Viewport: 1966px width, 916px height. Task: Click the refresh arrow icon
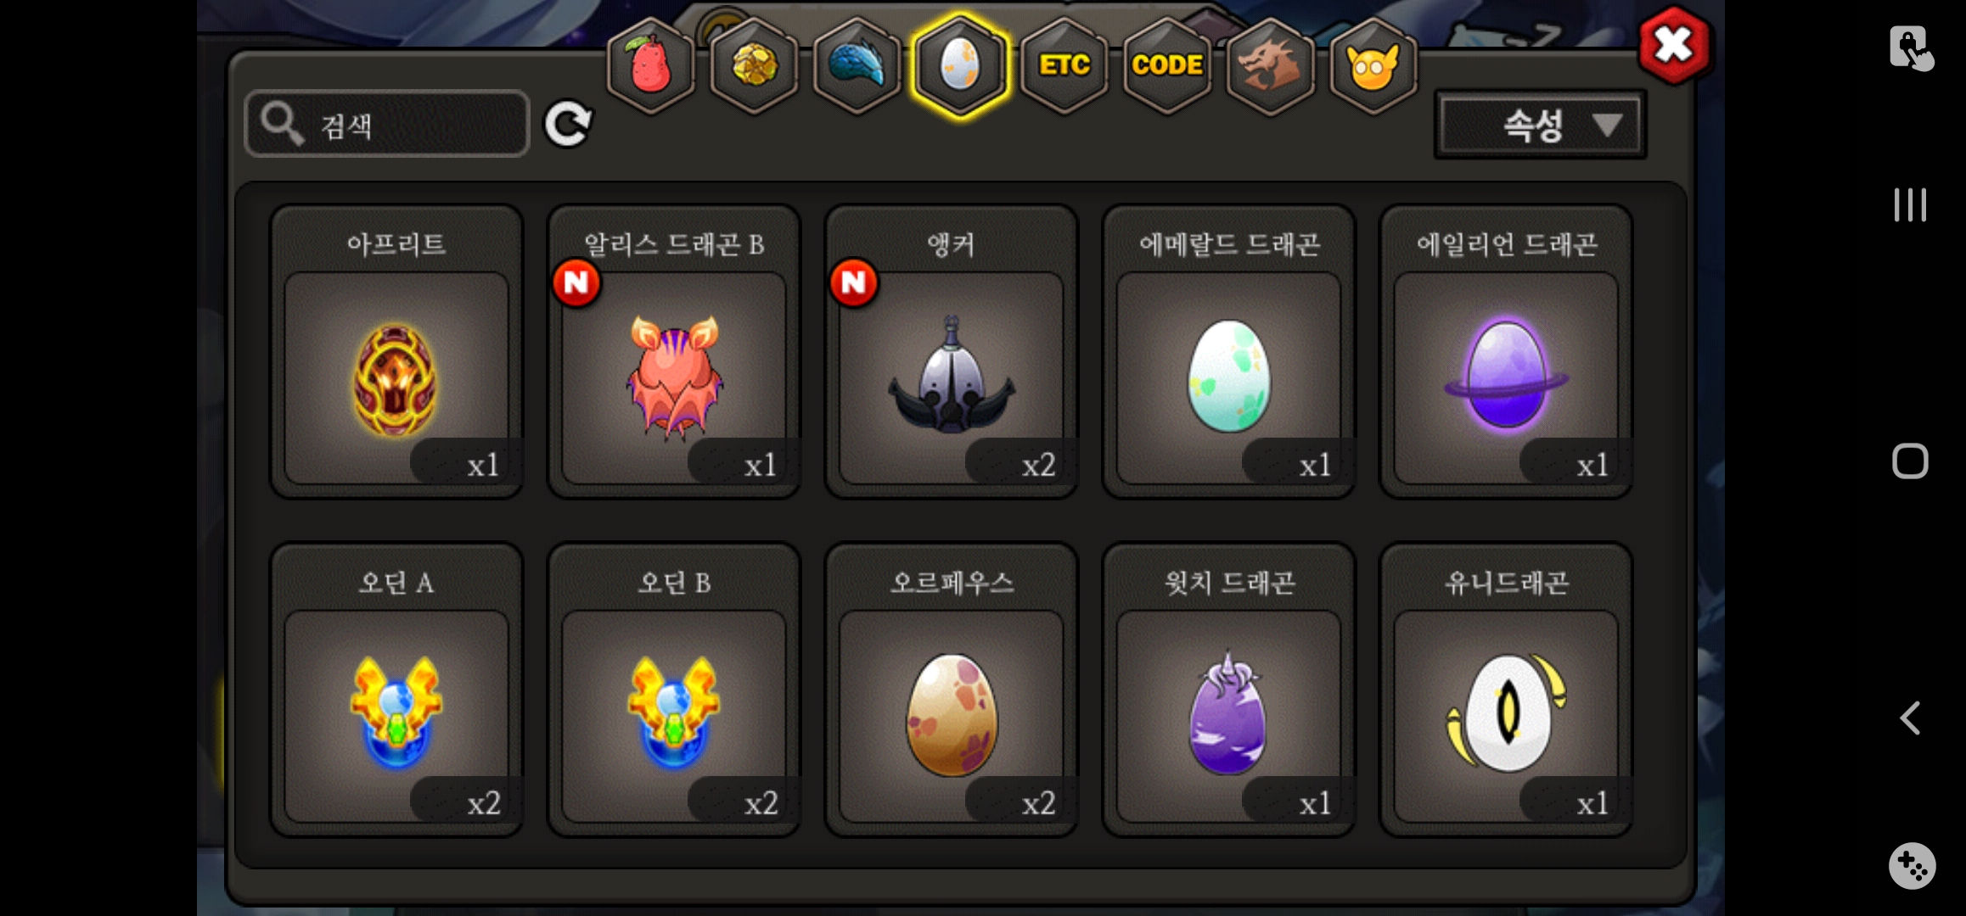pos(568,125)
